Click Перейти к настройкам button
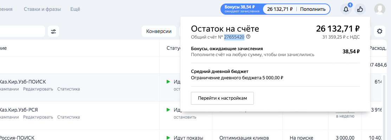Viewport: 391px width, 140px height. [222, 98]
